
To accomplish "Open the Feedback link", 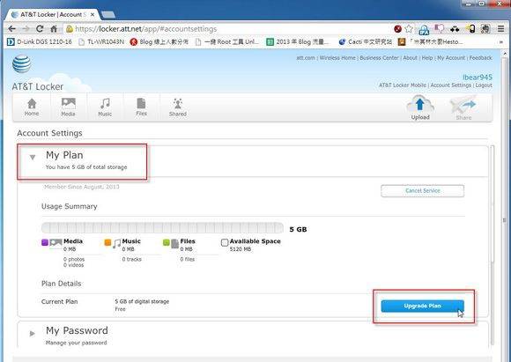I will (x=481, y=58).
